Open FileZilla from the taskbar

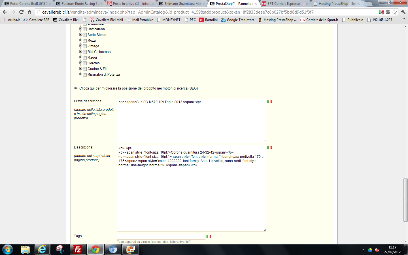[x=77, y=250]
